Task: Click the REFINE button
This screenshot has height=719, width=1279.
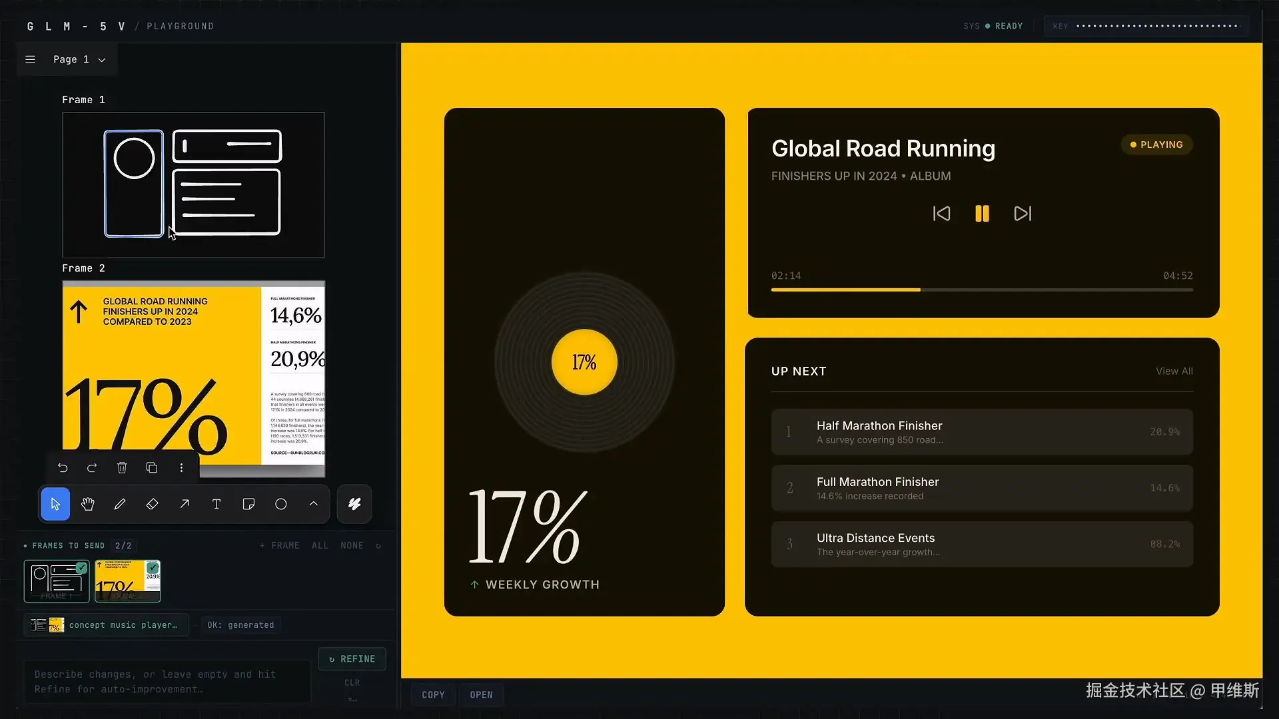Action: (x=352, y=659)
